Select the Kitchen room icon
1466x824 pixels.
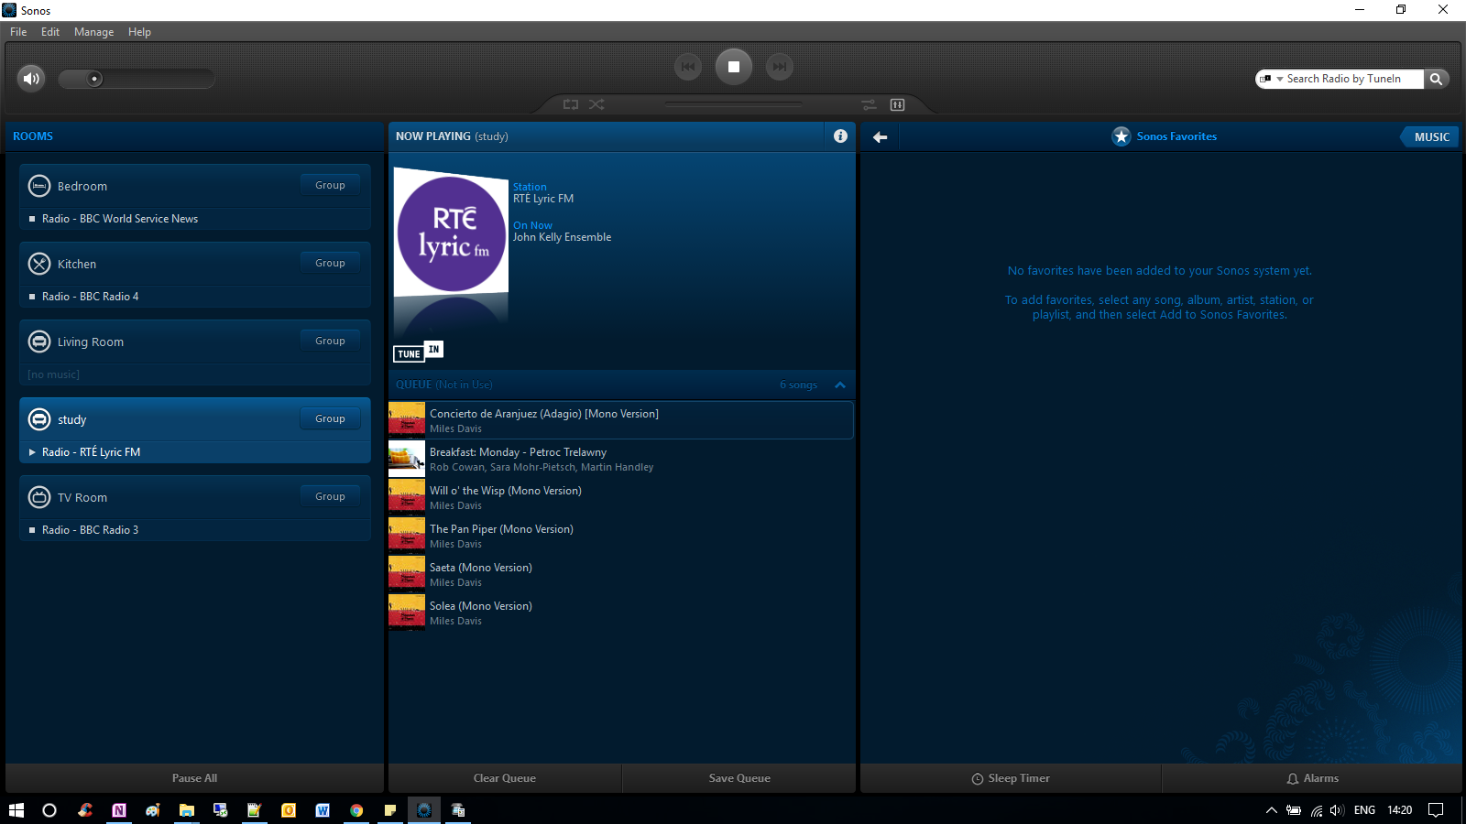39,264
